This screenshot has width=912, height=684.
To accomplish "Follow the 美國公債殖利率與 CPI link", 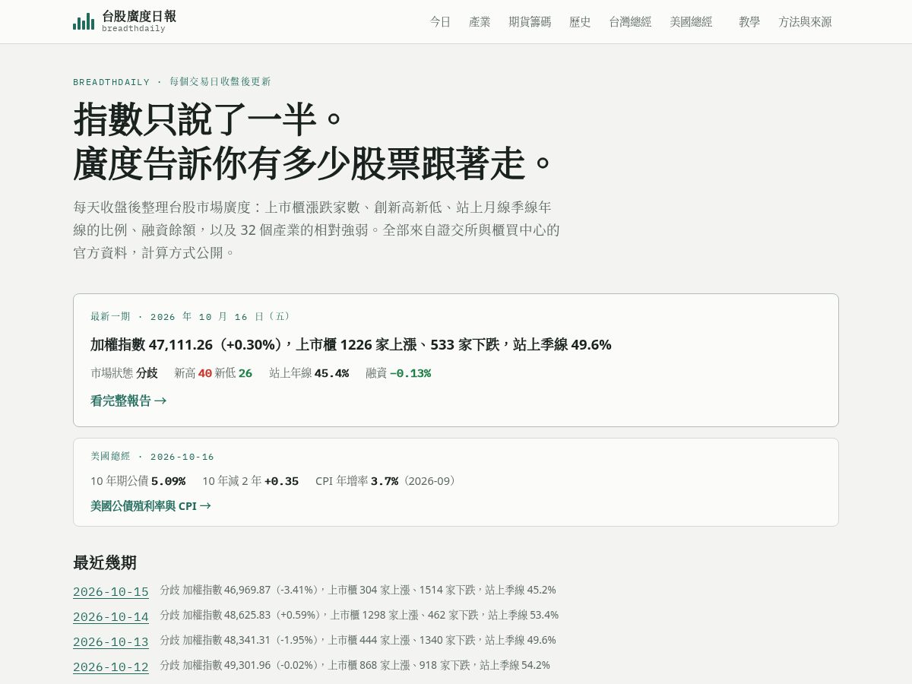I will pyautogui.click(x=150, y=505).
